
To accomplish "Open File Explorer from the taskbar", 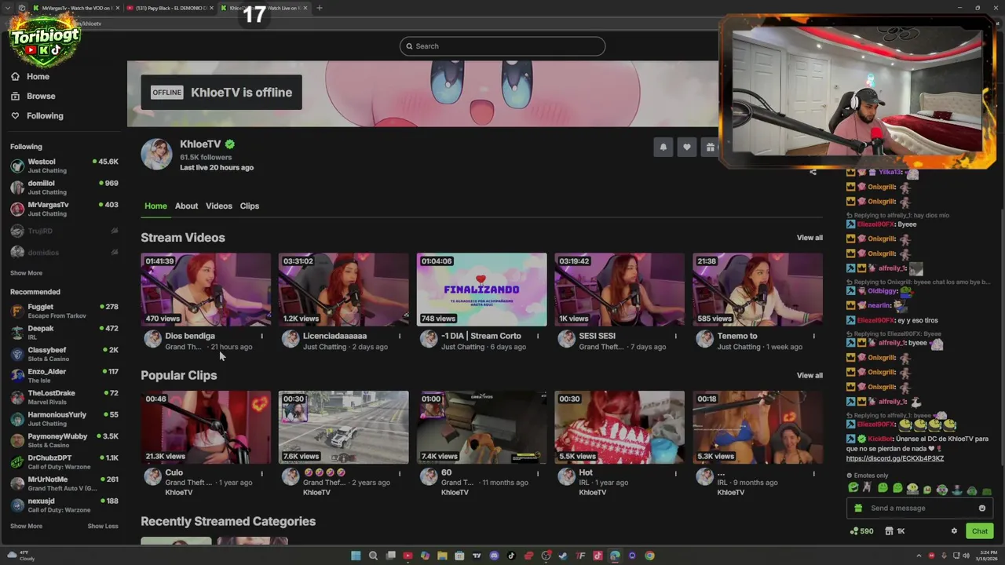I will (x=442, y=556).
